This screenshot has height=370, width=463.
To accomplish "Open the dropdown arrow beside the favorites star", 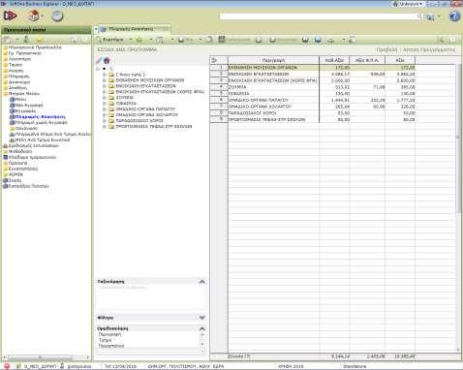I will [x=151, y=40].
